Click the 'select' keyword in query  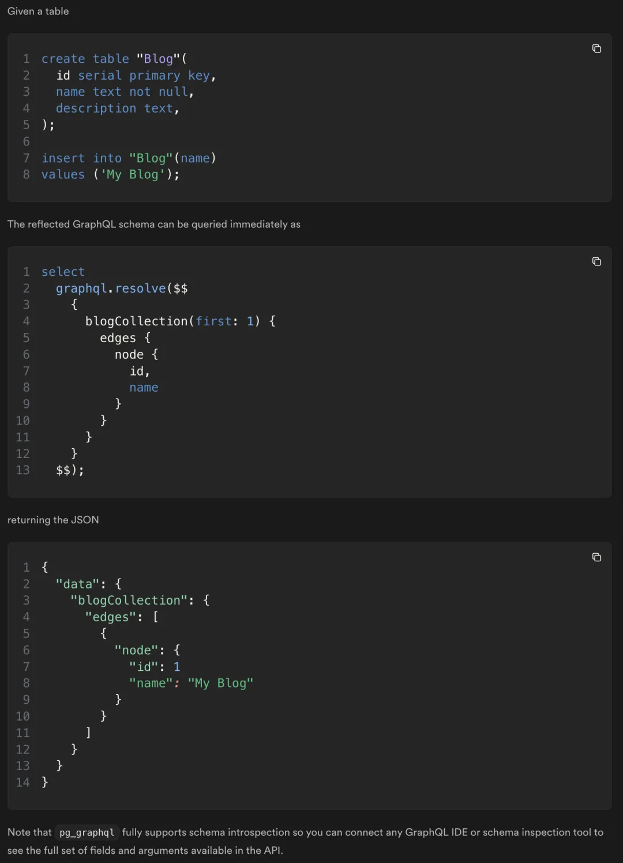pyautogui.click(x=63, y=272)
